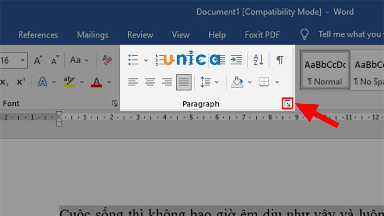
Task: Open the Help tab
Action: pos(217,35)
